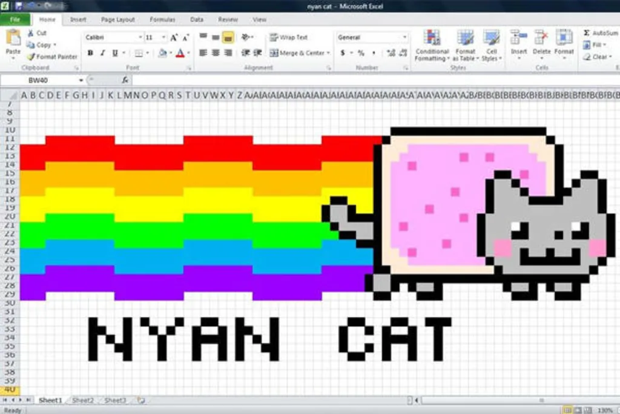This screenshot has height=414, width=620.
Task: Click the Paste clipboard icon
Action: [13, 38]
